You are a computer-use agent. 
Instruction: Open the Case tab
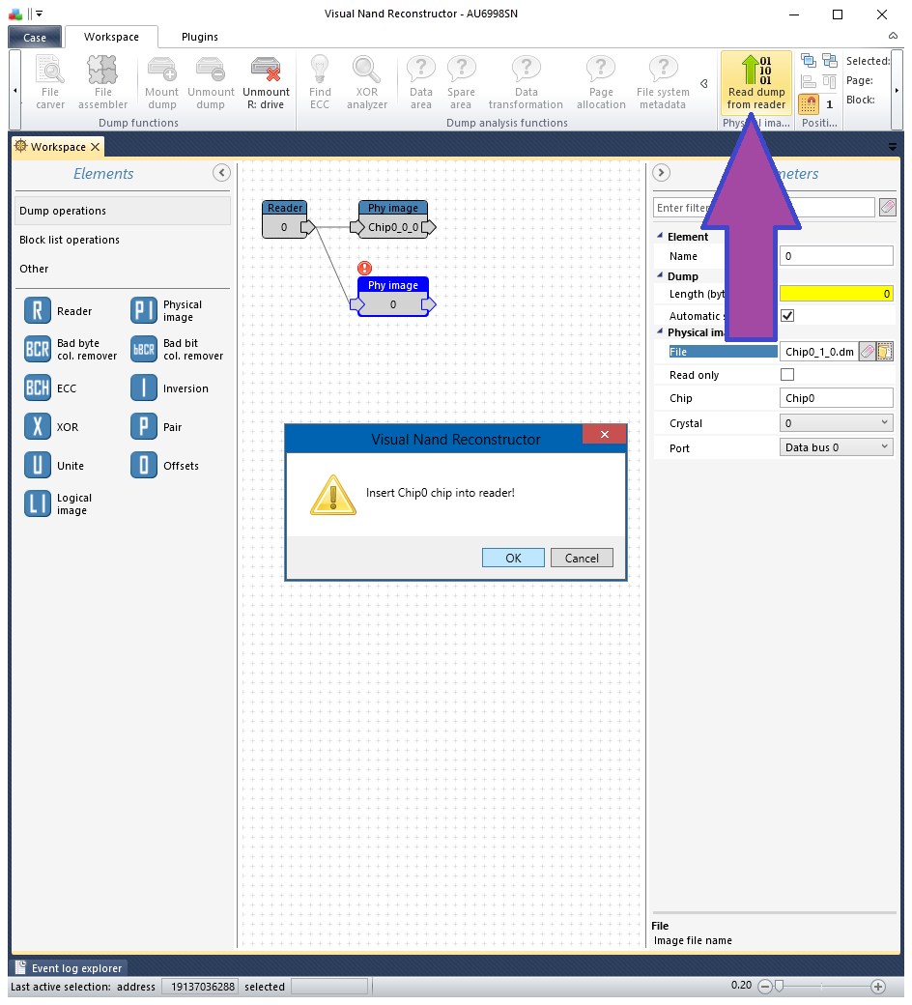tap(35, 37)
